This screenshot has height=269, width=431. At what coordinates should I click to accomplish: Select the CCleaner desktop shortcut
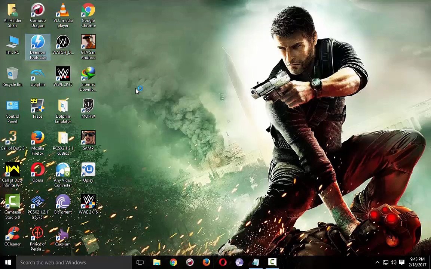coord(12,236)
